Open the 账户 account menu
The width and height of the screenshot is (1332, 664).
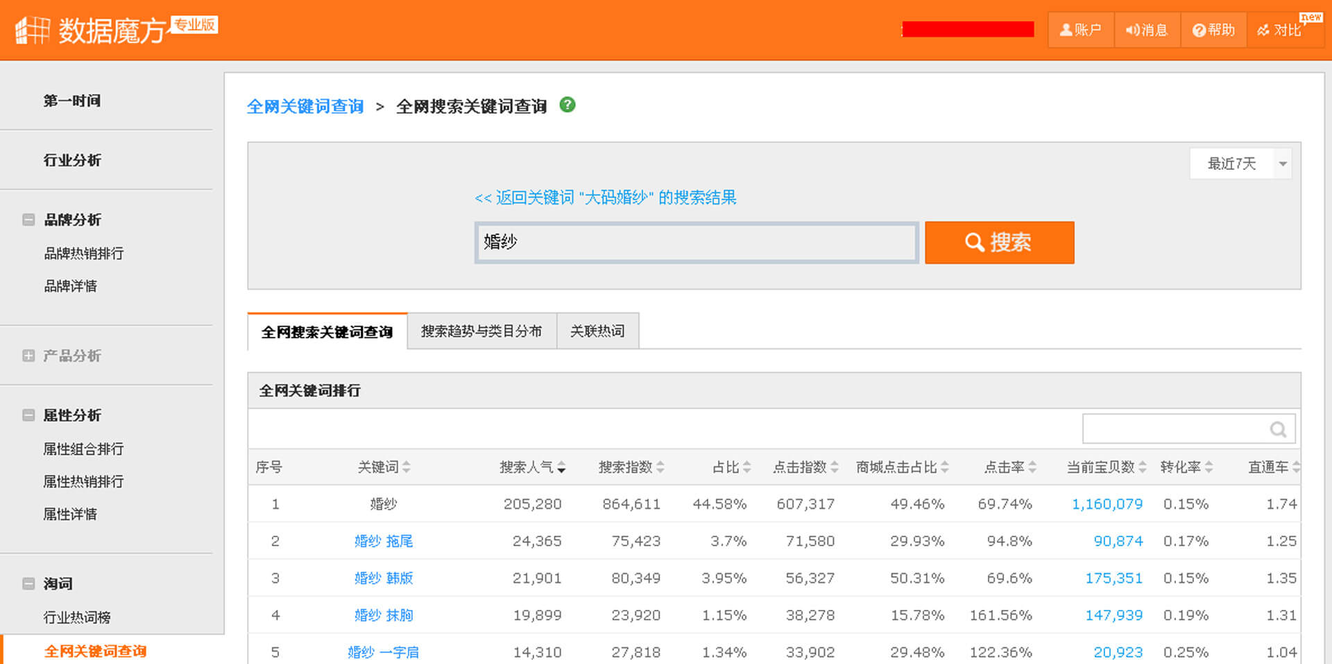[1080, 30]
